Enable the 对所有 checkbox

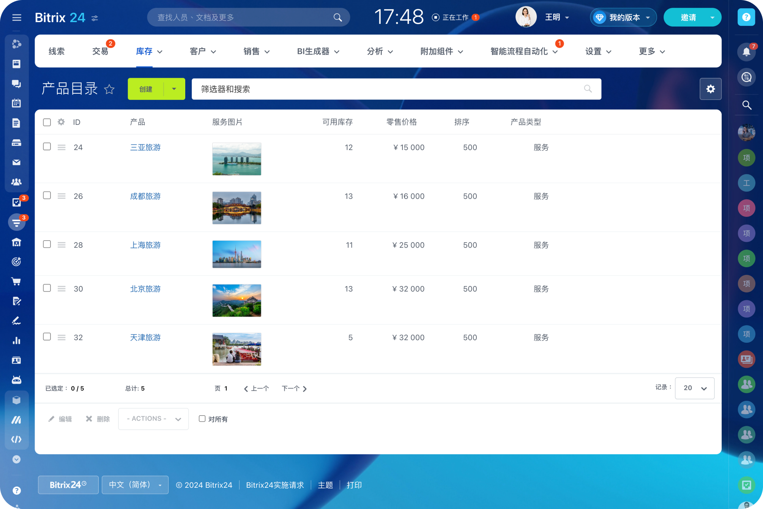point(202,419)
